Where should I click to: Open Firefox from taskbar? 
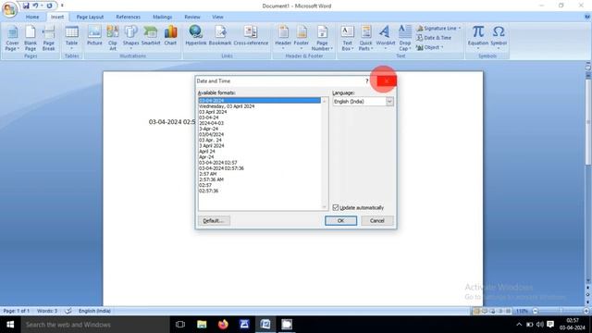click(223, 325)
